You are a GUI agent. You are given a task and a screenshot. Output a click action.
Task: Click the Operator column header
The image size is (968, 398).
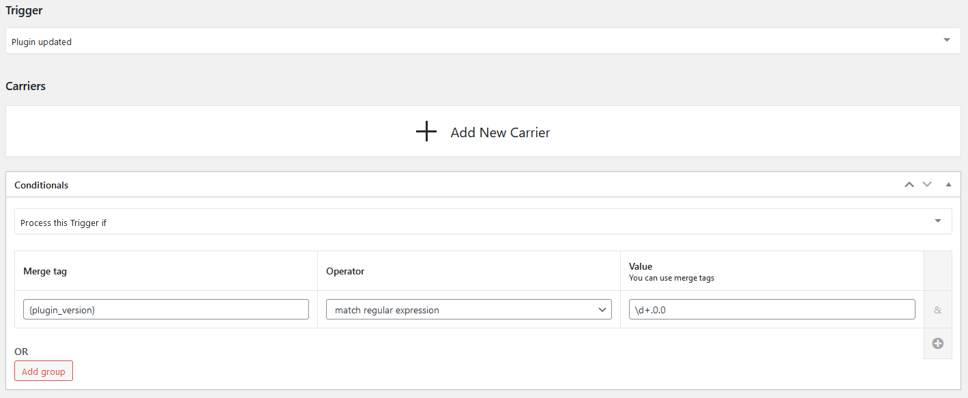[x=345, y=271]
